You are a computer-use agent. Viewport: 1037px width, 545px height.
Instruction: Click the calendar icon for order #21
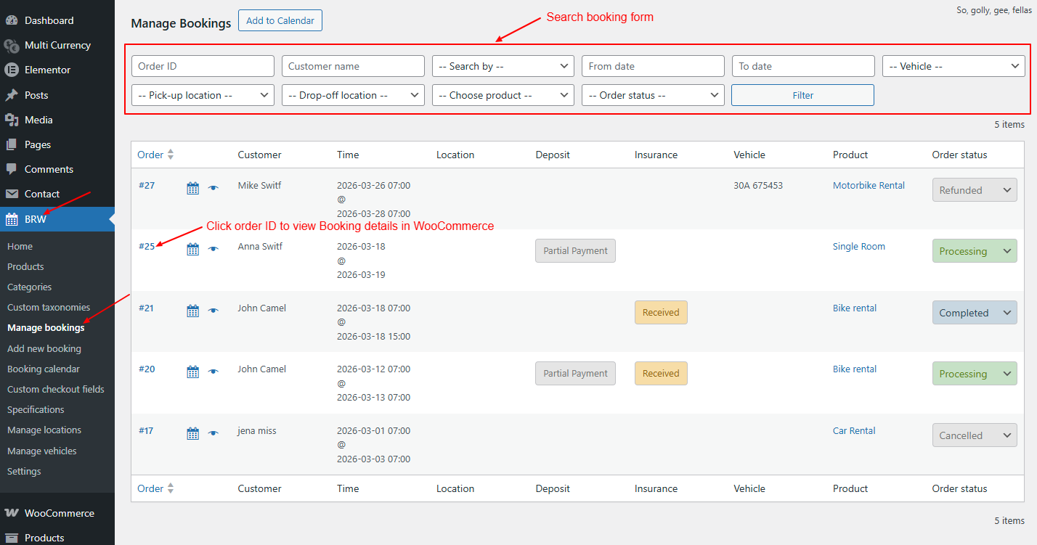tap(192, 311)
